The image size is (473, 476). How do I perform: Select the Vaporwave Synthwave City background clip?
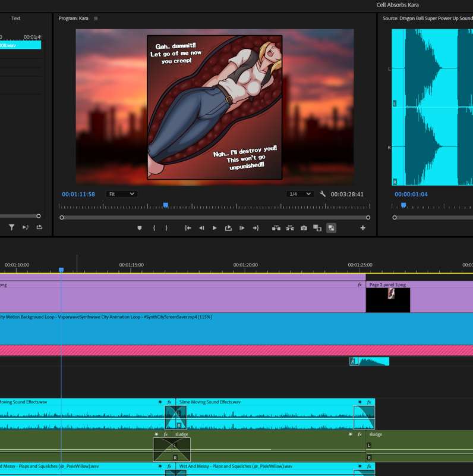pyautogui.click(x=236, y=329)
